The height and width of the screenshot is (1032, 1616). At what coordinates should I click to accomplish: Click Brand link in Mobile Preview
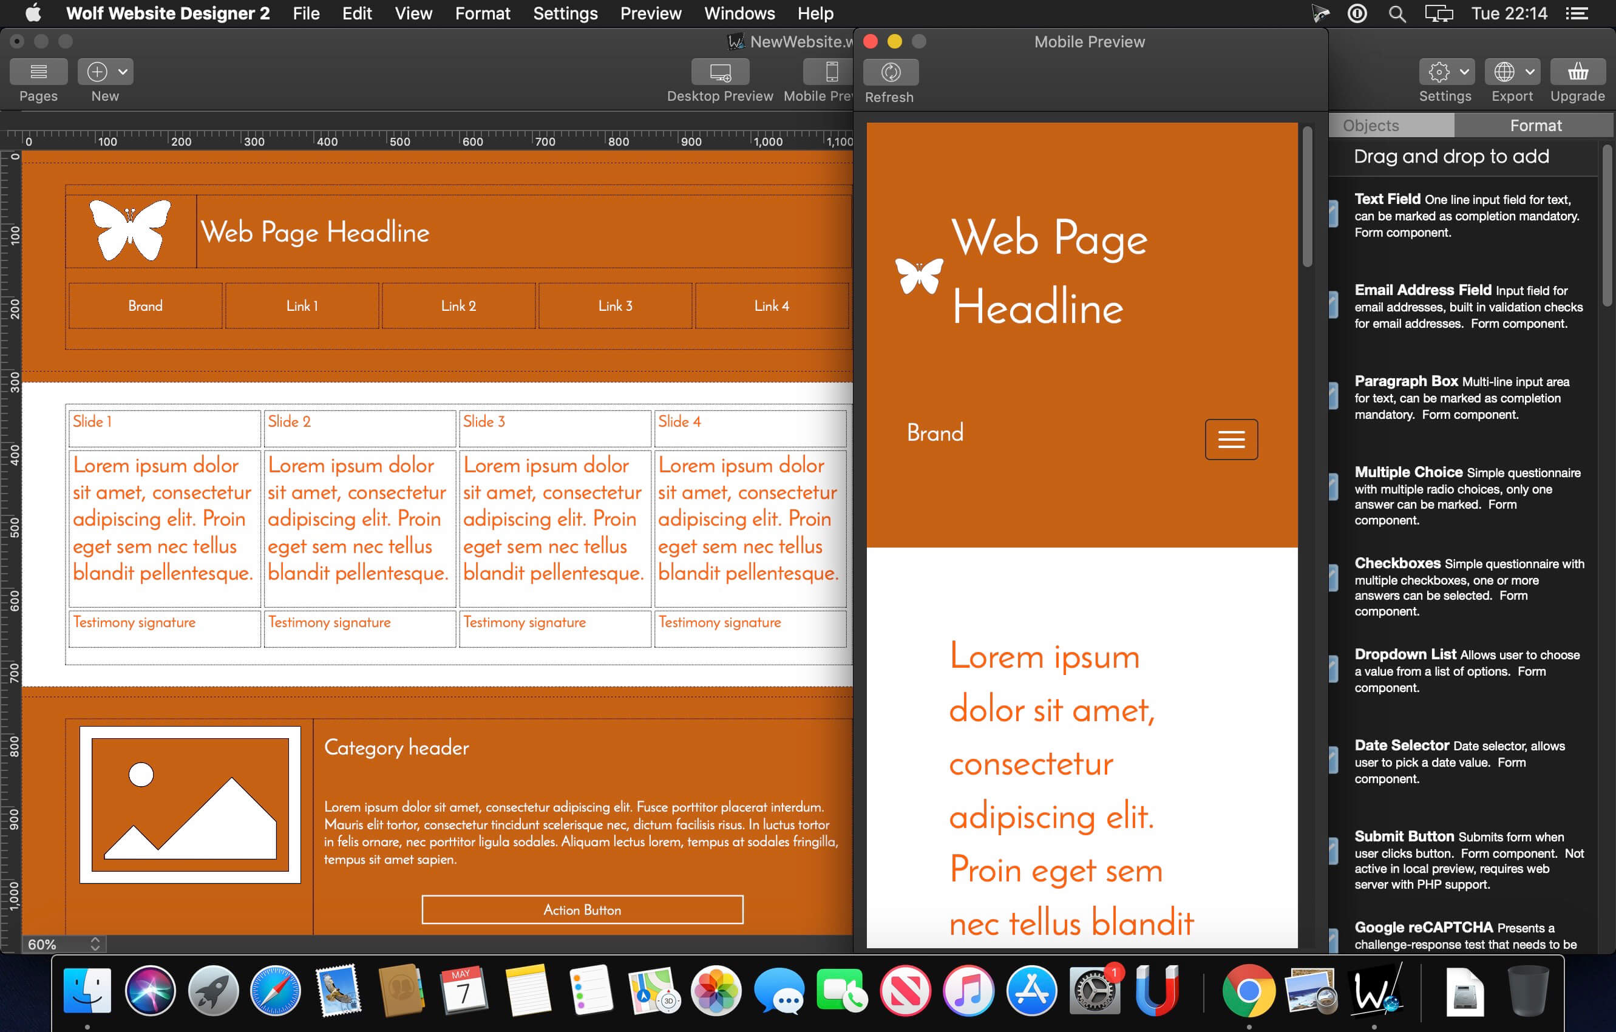click(x=935, y=433)
